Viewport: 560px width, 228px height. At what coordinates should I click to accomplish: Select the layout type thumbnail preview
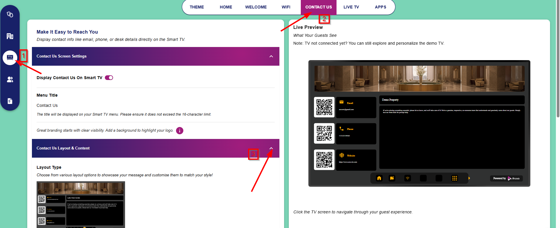click(81, 204)
